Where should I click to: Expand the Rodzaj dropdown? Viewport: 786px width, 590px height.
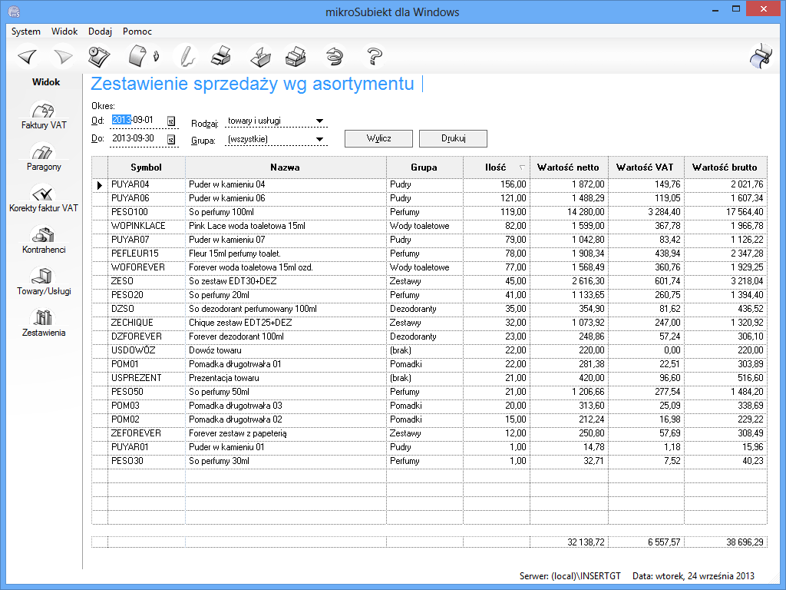click(x=319, y=121)
